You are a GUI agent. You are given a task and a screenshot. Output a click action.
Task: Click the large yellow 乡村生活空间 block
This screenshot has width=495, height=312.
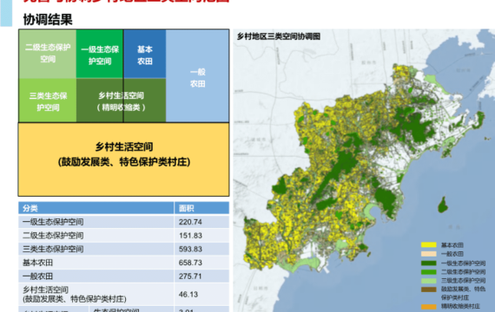[123, 159]
